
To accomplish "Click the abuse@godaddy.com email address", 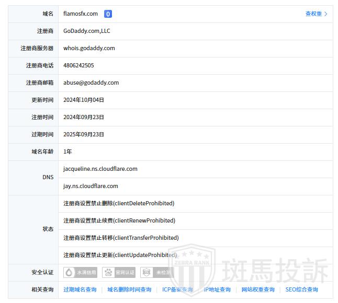I will pos(91,83).
